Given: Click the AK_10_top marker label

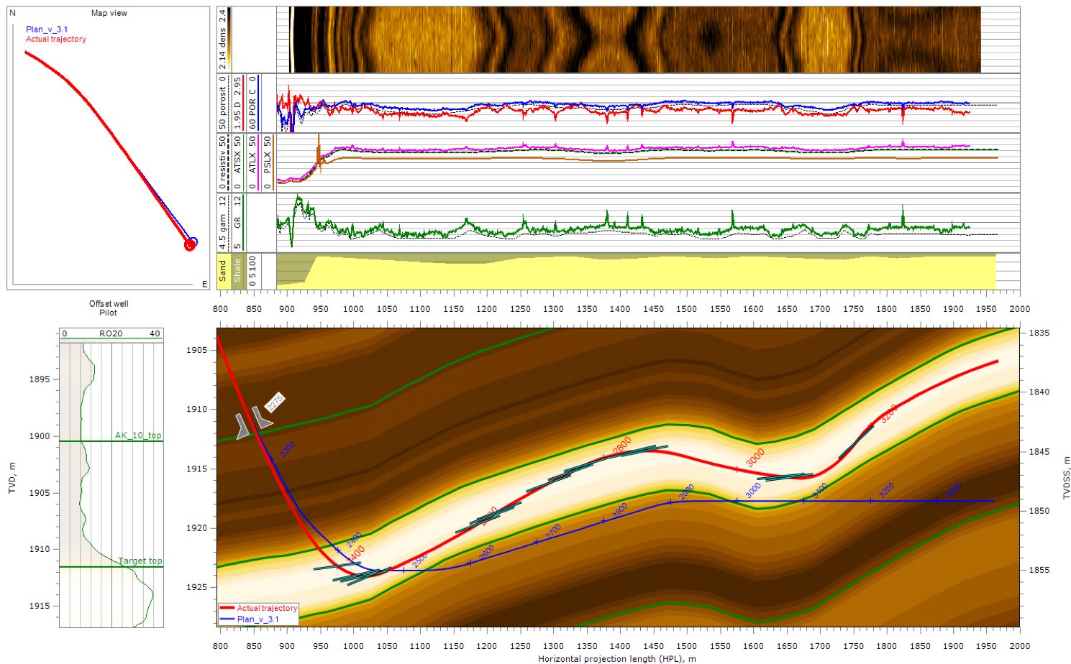Looking at the screenshot, I should click(138, 435).
